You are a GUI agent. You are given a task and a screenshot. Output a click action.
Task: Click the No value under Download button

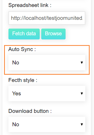[x=16, y=124]
